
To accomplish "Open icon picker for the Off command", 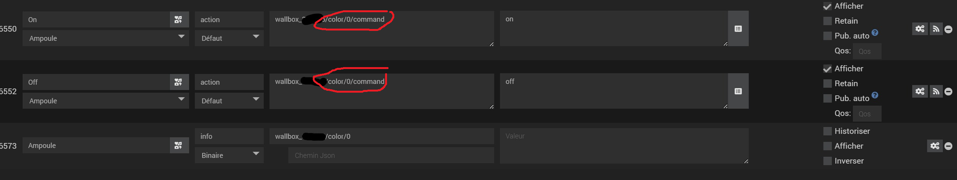I will (x=179, y=82).
